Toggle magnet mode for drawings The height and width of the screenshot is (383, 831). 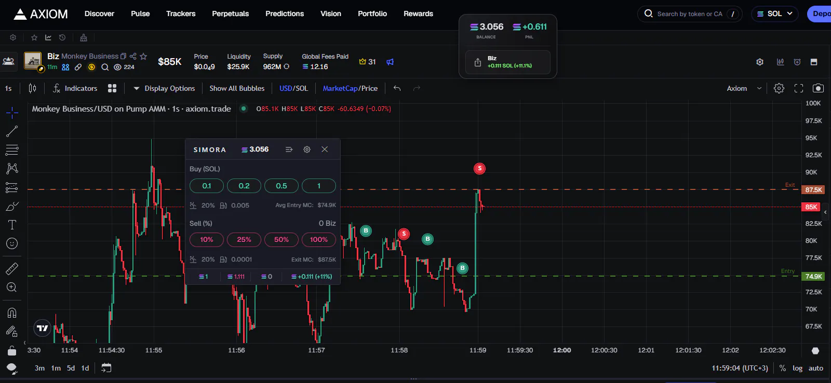[x=12, y=312]
